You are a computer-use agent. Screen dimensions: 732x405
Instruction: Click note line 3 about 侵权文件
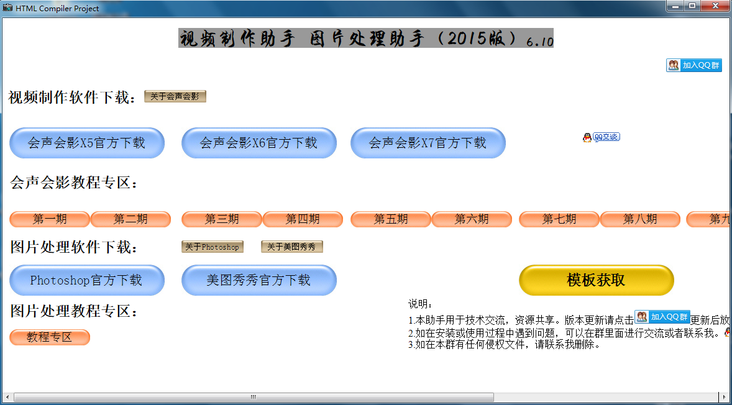tap(504, 345)
